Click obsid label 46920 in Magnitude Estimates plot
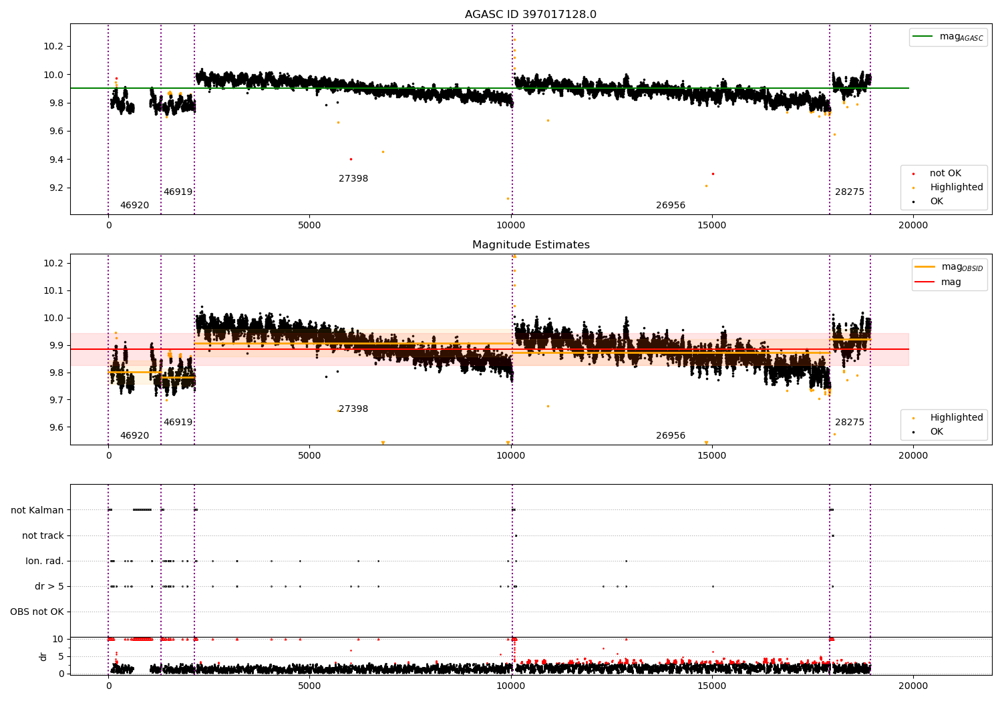 pos(135,436)
